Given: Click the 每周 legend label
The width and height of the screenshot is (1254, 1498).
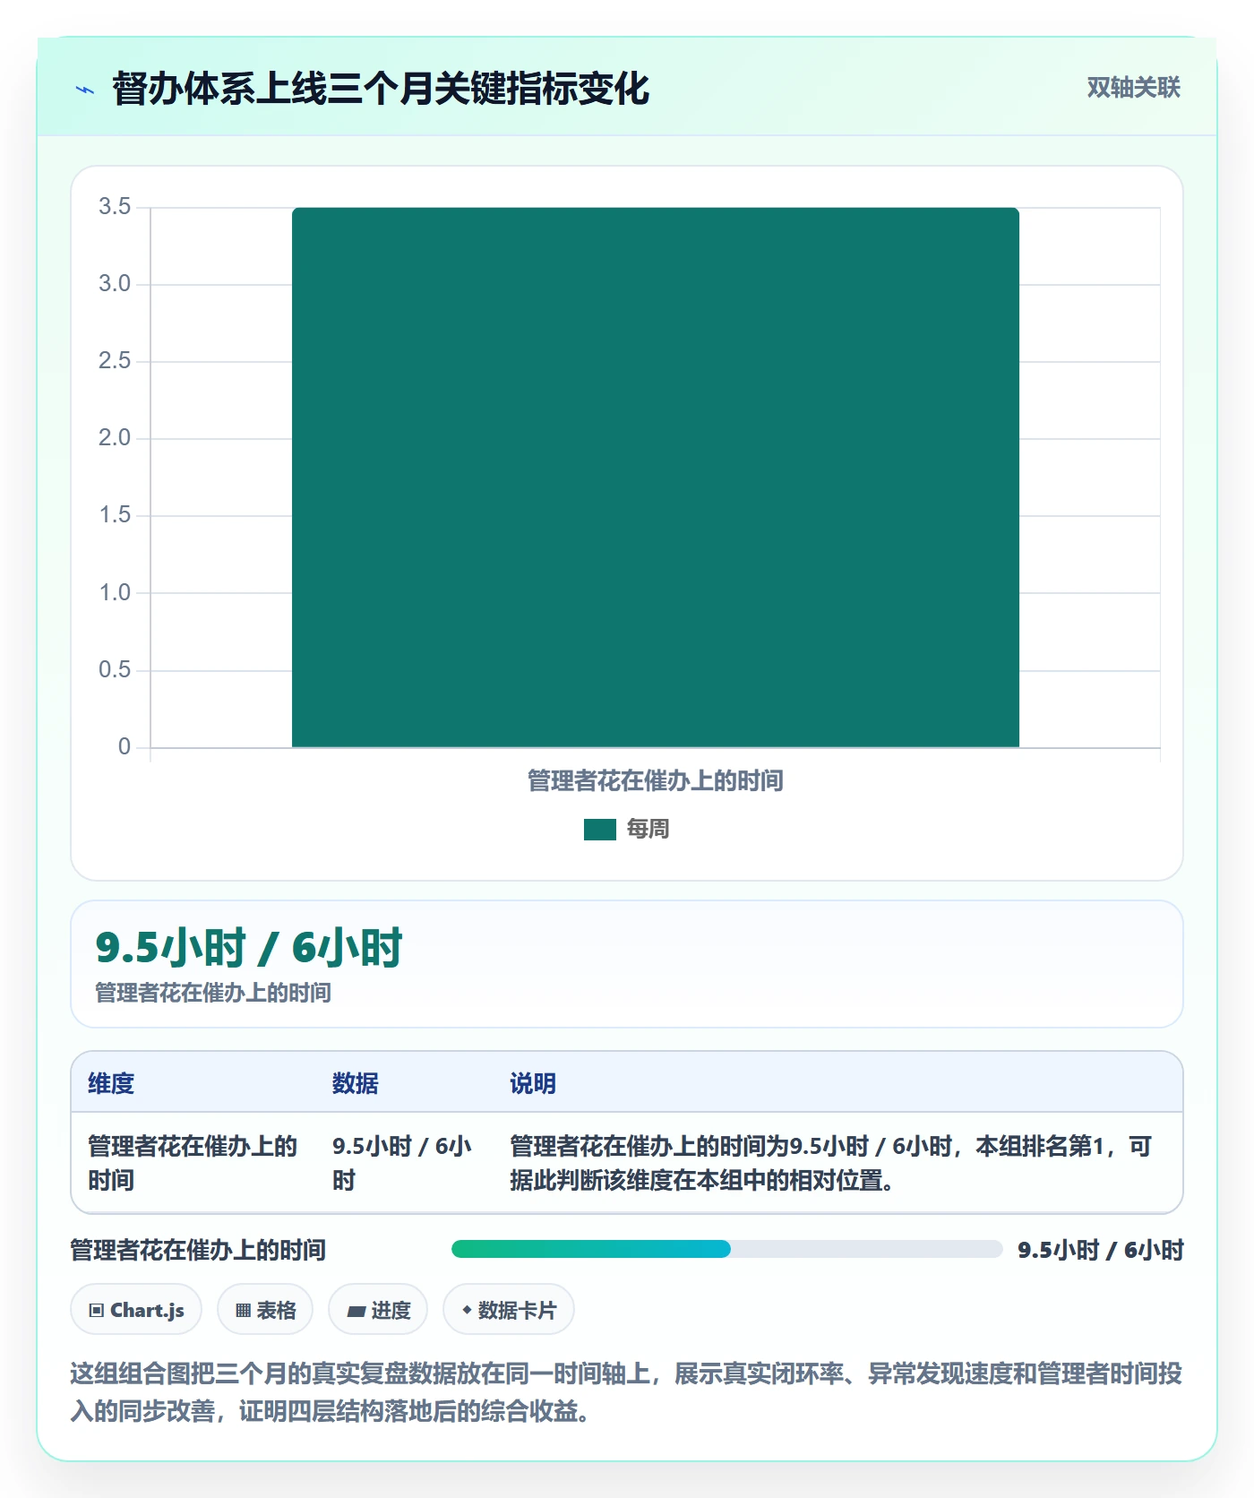Looking at the screenshot, I should 648,830.
